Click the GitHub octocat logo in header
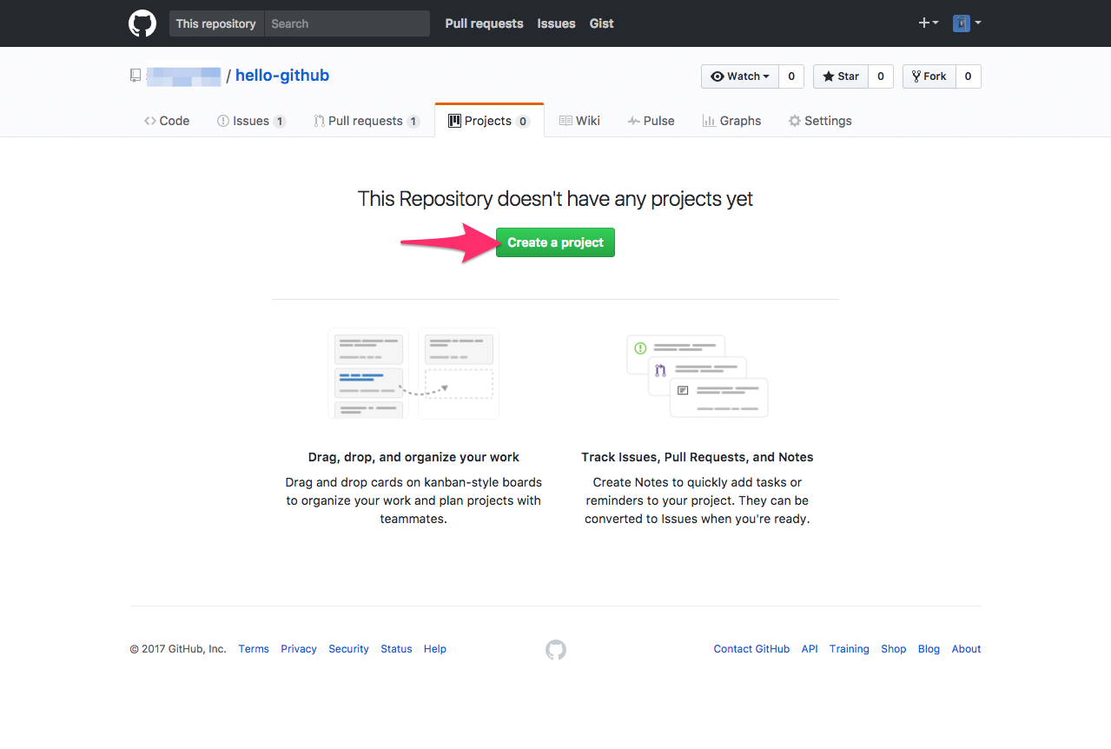This screenshot has width=1111, height=749. (x=142, y=23)
